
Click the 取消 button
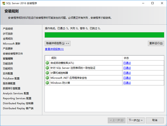(x=155, y=120)
